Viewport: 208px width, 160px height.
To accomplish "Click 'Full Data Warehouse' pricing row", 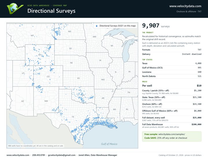I will click(x=172, y=126).
